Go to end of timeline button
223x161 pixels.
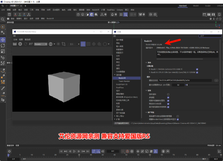88,151
